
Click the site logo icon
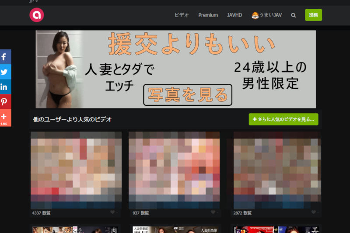click(x=37, y=15)
